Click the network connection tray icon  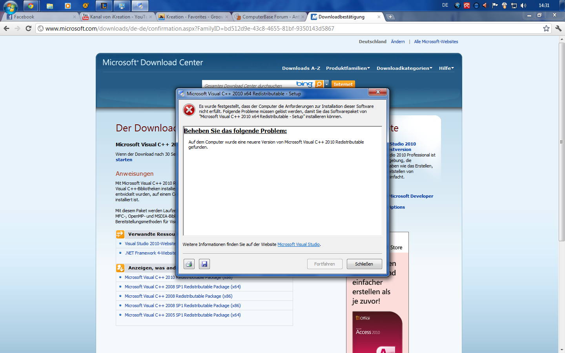coord(514,5)
